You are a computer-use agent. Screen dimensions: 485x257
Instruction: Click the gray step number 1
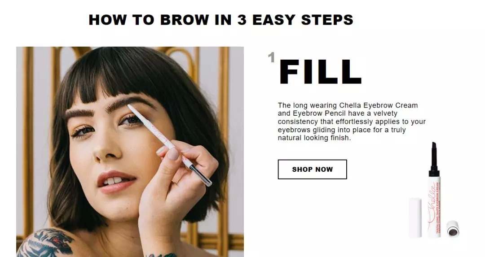point(271,57)
